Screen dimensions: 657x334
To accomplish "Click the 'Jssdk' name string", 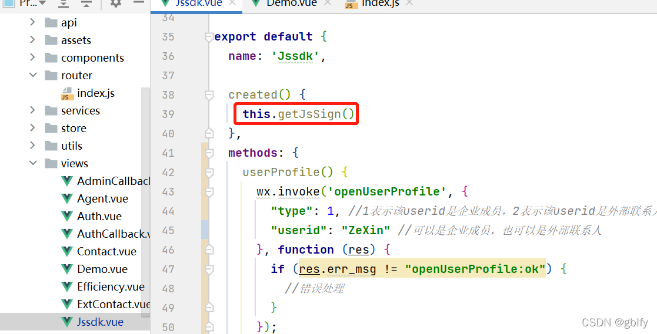I will (x=296, y=56).
